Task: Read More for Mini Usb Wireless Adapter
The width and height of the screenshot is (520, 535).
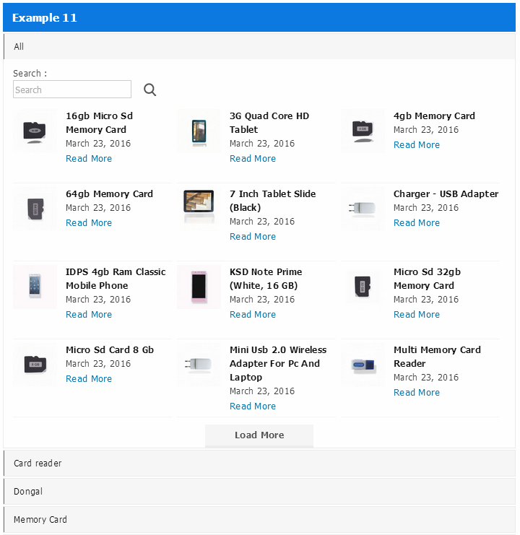Action: point(253,406)
